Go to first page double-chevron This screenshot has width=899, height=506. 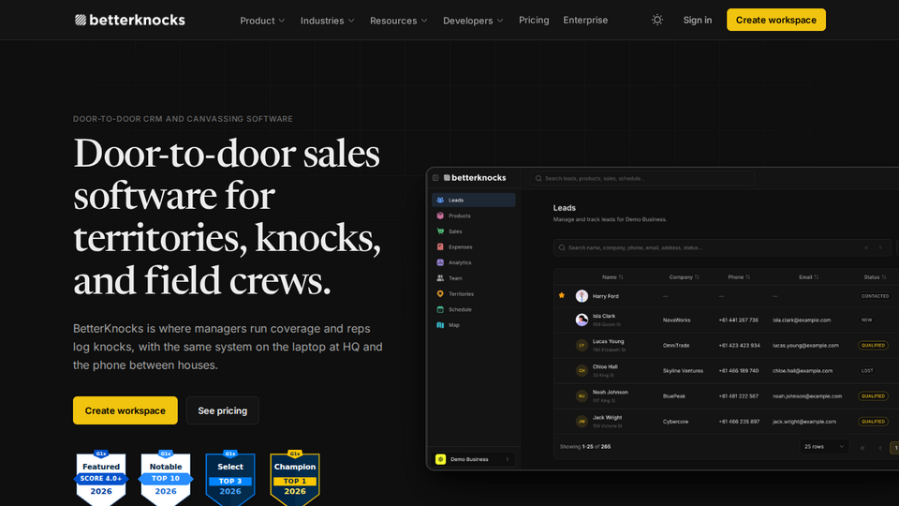point(862,448)
